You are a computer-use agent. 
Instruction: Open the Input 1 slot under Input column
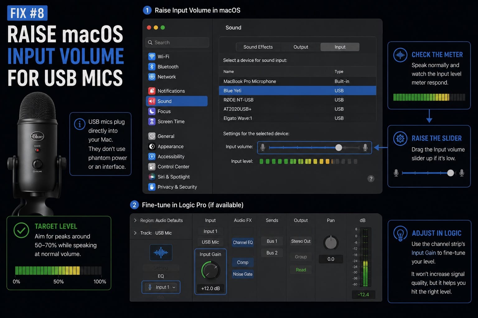click(x=210, y=231)
